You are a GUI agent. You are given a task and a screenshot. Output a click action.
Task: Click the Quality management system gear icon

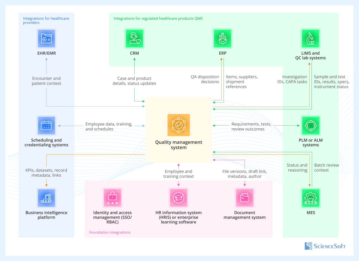(x=179, y=125)
